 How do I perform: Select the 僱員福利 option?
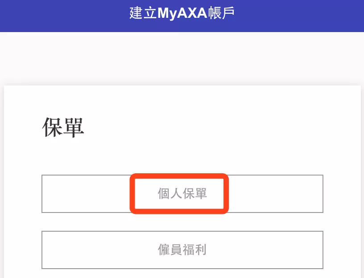pos(182,250)
